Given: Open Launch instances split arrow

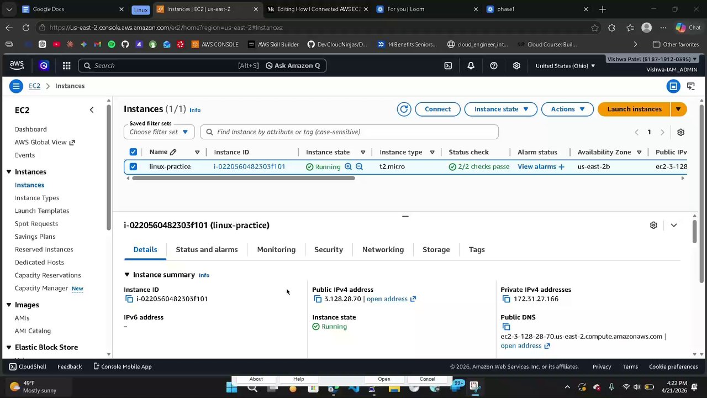Looking at the screenshot, I should pyautogui.click(x=678, y=109).
